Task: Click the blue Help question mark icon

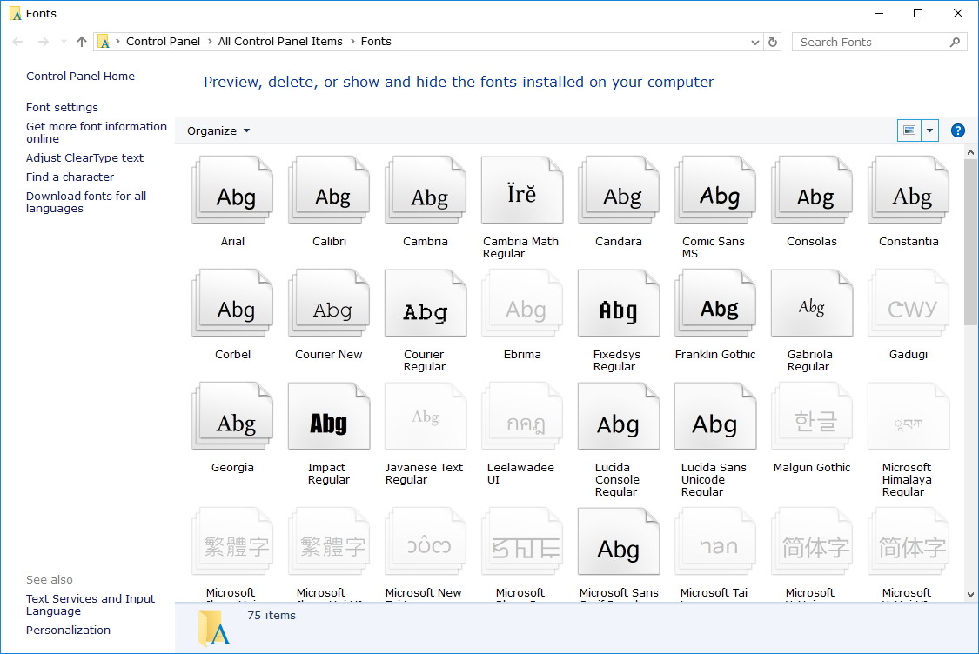Action: [x=957, y=130]
